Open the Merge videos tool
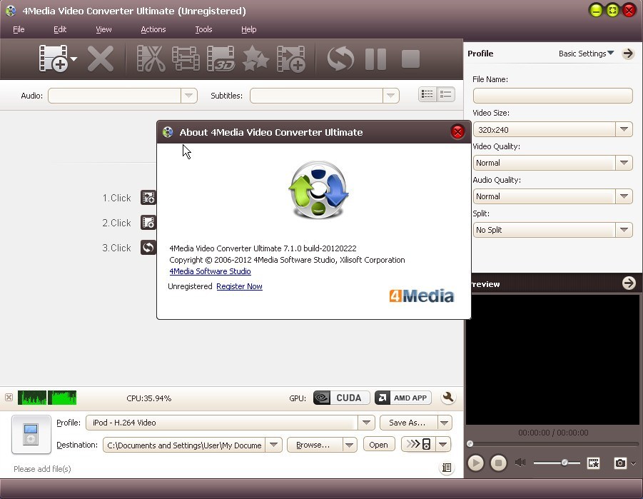 click(186, 59)
